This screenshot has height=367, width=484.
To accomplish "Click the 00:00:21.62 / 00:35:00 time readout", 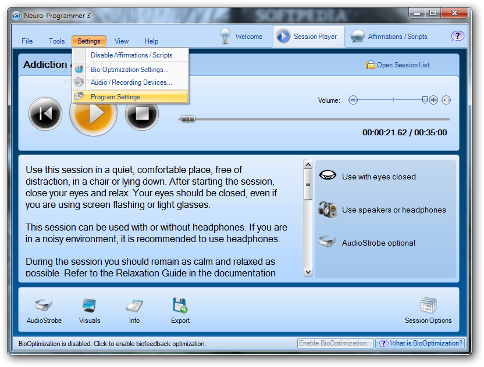I will click(404, 132).
